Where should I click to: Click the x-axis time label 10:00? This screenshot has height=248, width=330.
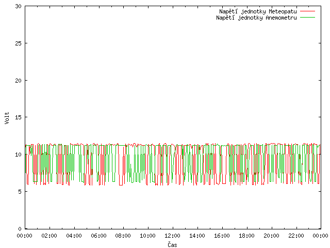click(148, 236)
